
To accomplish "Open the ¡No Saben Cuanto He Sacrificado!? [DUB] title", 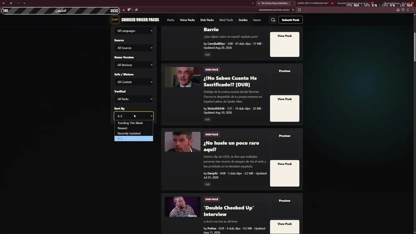I will coord(230,81).
